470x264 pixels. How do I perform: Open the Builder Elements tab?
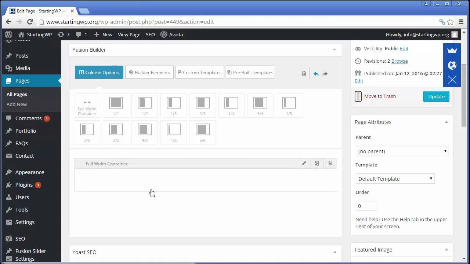(149, 72)
